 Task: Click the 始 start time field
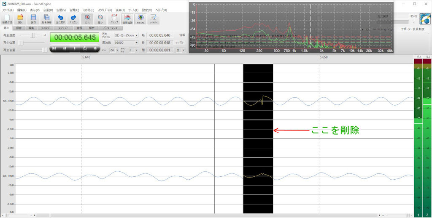160,35
